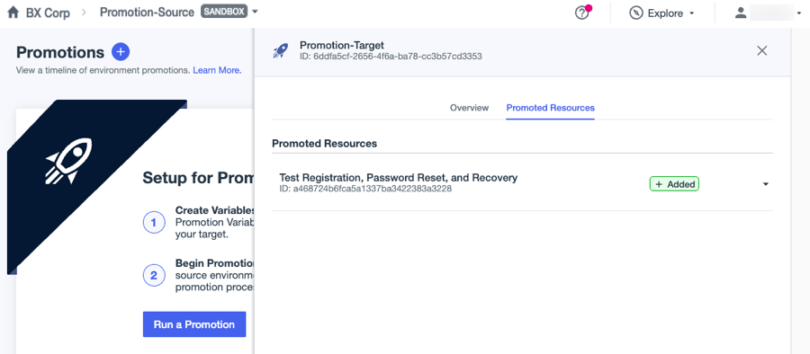This screenshot has height=354, width=810.
Task: Open the BX Corp breadcrumb
Action: [48, 13]
